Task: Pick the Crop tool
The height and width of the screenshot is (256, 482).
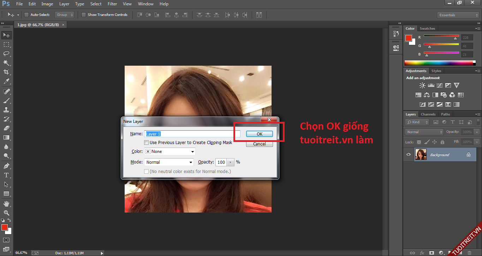Action: click(6, 72)
